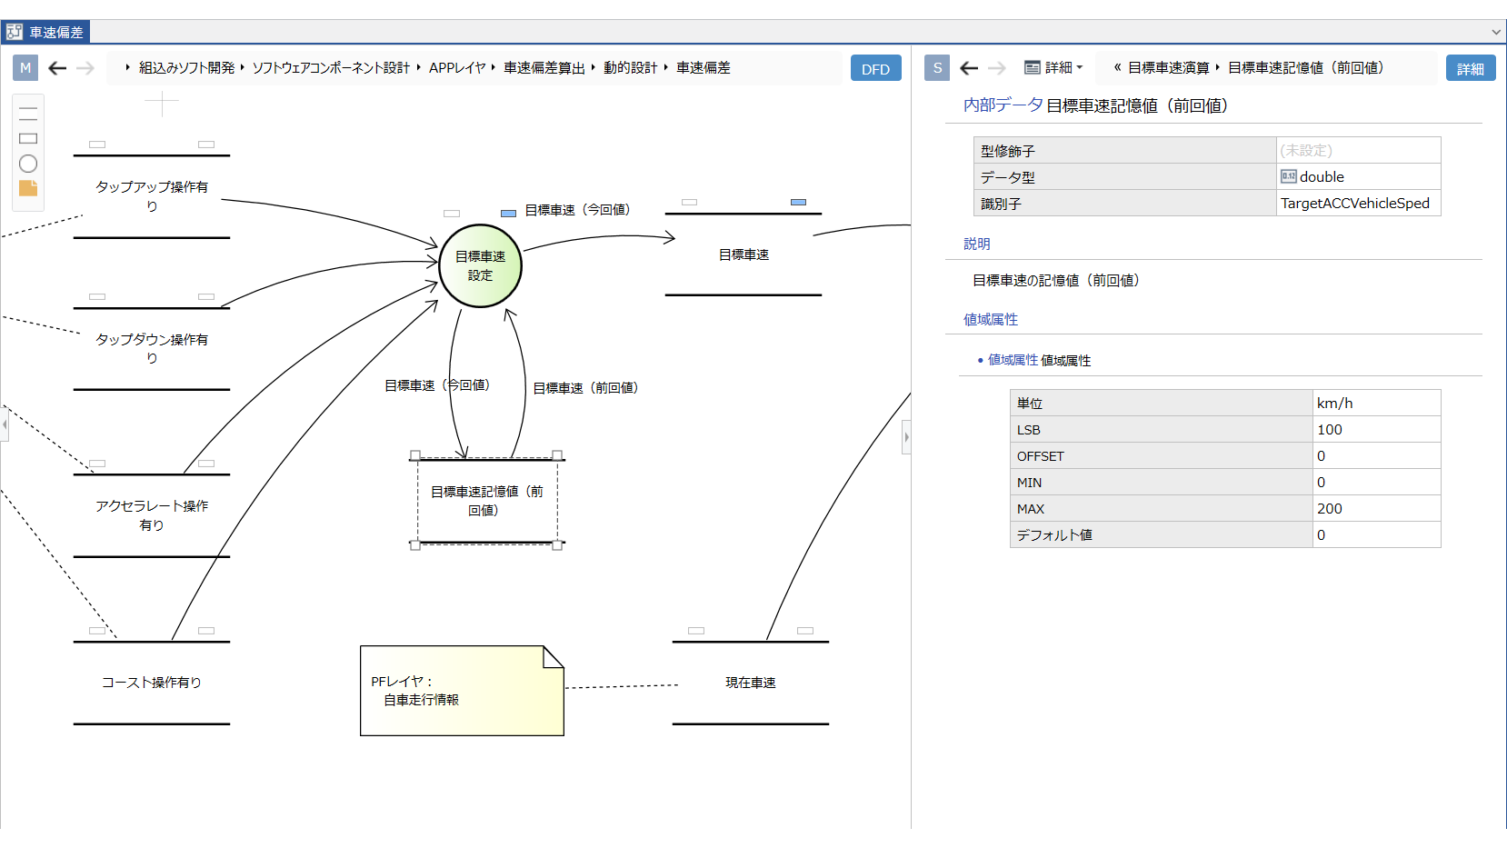This screenshot has width=1507, height=848.
Task: Select the circle process tool
Action: tap(28, 164)
